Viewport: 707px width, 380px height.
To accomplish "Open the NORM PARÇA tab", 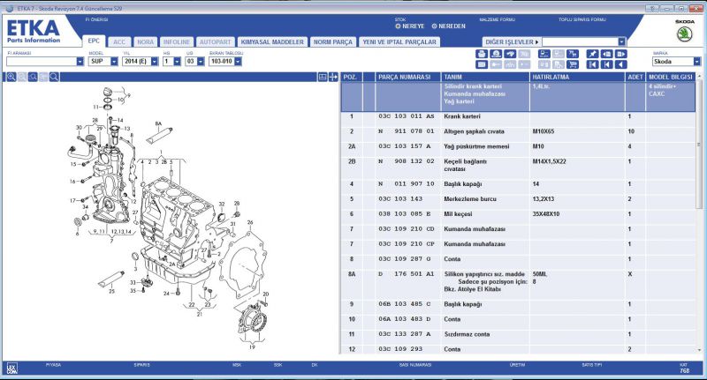I will coord(333,41).
